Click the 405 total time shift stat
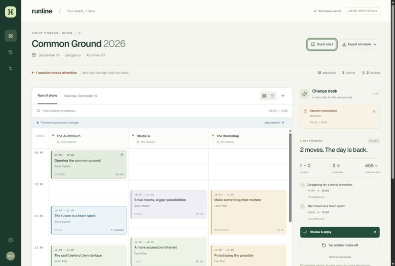The width and height of the screenshot is (395, 266). pyautogui.click(x=371, y=168)
